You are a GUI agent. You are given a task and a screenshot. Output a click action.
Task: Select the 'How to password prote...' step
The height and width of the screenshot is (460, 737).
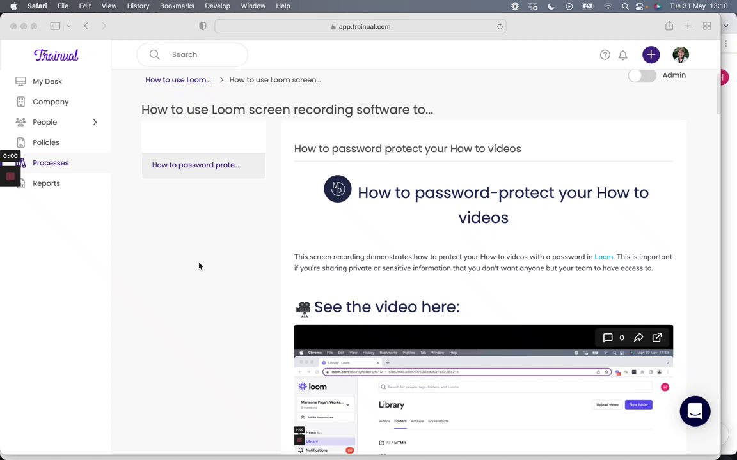(203, 165)
